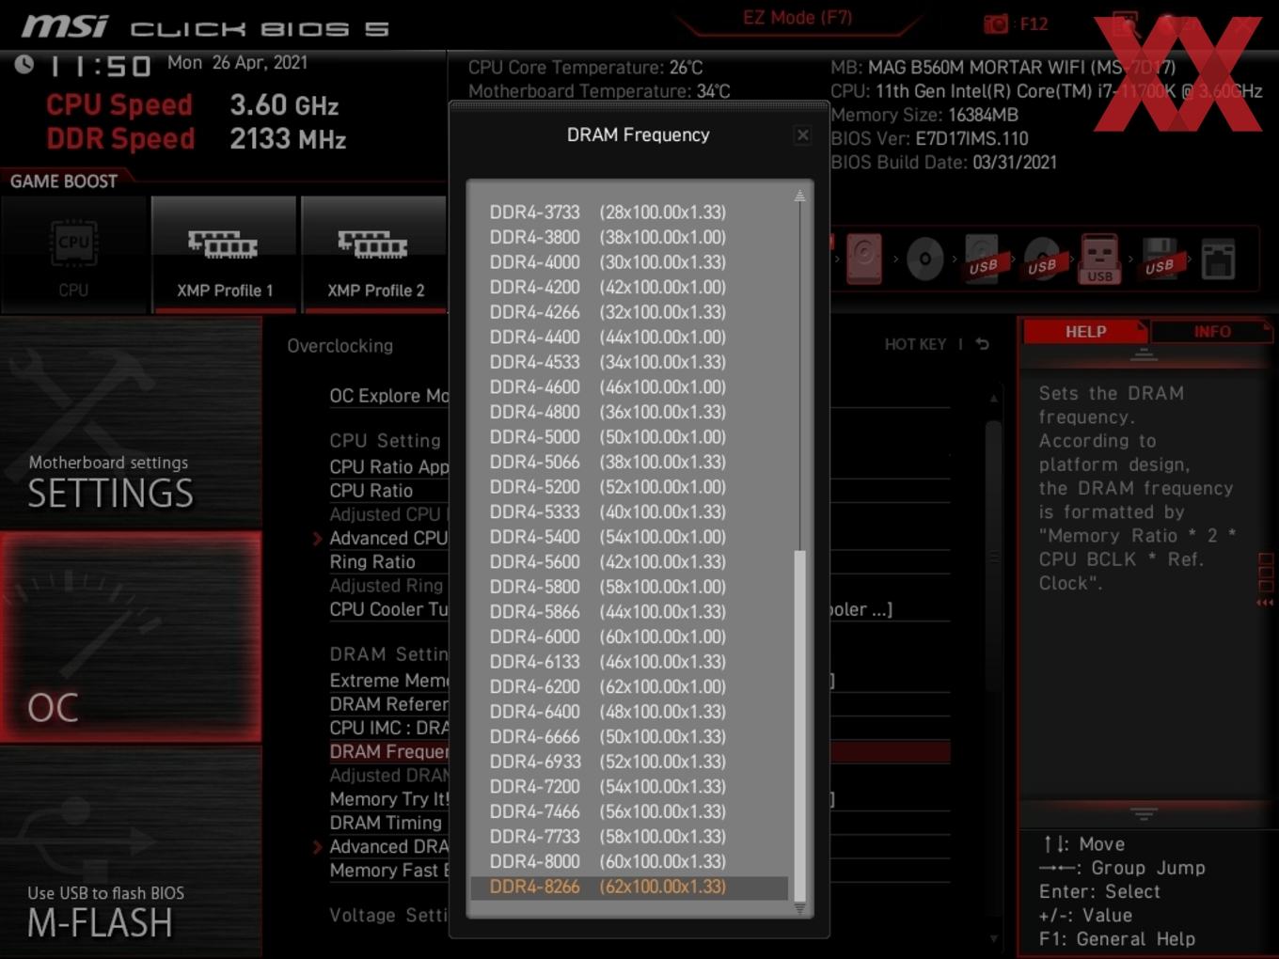Select DDR4-6000 frequency
The image size is (1279, 959).
[x=629, y=637]
